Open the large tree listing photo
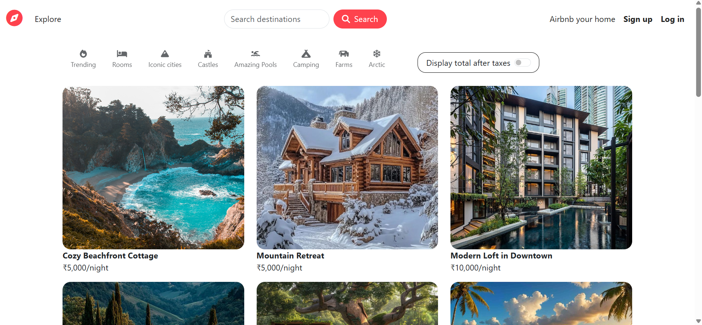Screen dimensions: 702x325 [x=347, y=303]
